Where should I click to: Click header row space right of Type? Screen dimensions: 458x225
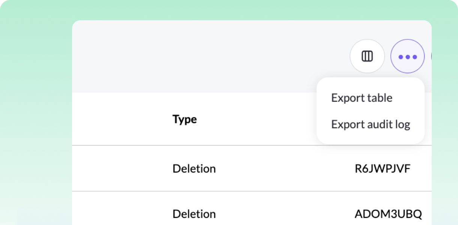(255, 119)
